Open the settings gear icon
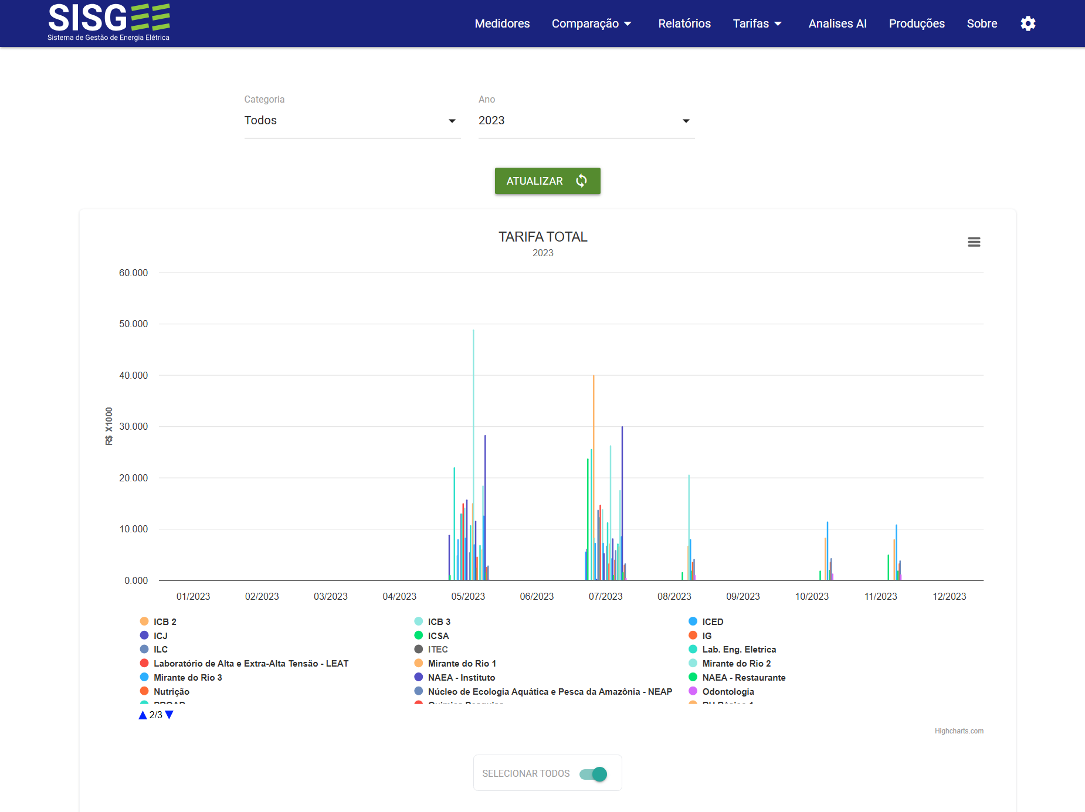The width and height of the screenshot is (1085, 812). 1028,23
